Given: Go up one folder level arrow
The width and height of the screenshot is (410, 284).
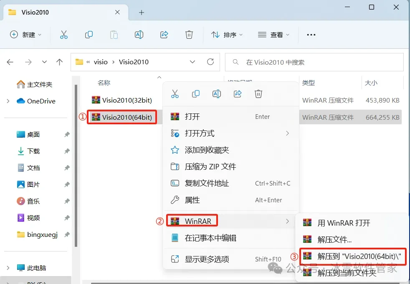Looking at the screenshot, I should click(59, 62).
